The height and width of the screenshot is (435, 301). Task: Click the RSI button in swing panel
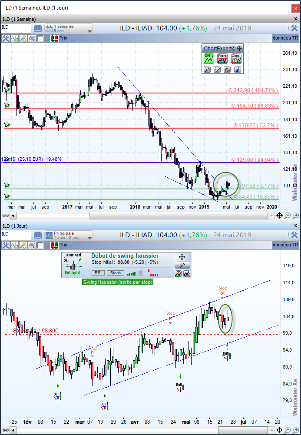pos(98,273)
